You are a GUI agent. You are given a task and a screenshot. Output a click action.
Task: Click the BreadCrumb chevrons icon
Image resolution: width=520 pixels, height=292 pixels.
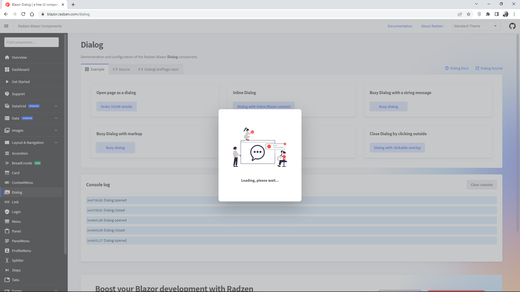coord(7,163)
